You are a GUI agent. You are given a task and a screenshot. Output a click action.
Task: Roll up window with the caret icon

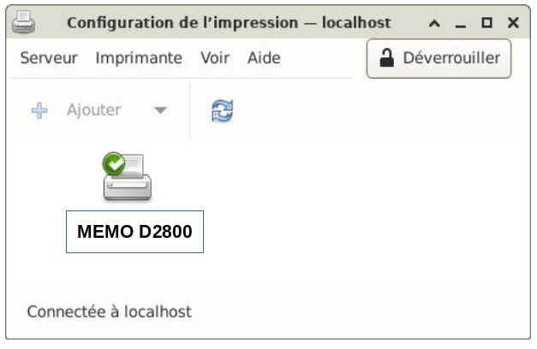pos(434,23)
